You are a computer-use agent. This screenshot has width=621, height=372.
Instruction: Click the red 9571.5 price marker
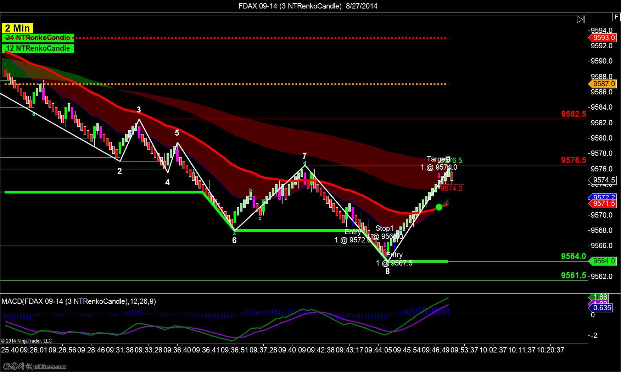tap(604, 203)
